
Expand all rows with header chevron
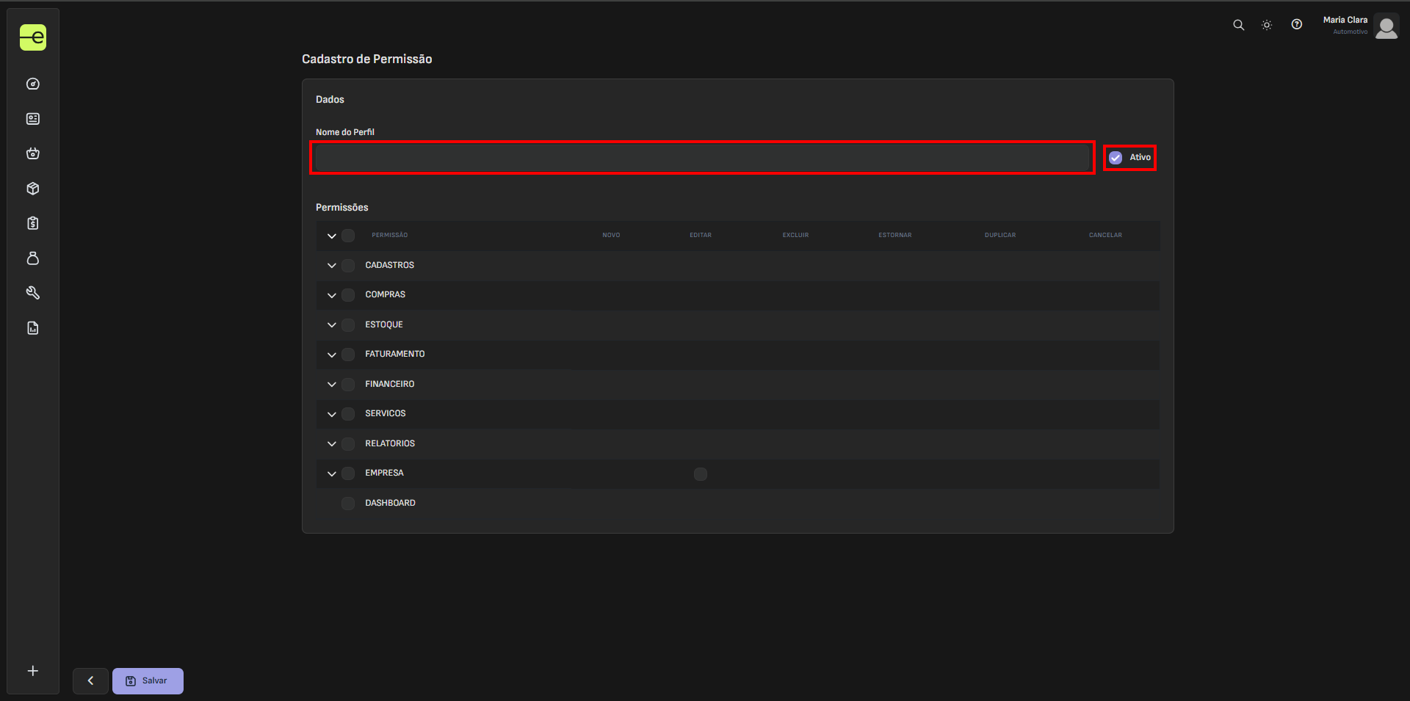tap(332, 236)
